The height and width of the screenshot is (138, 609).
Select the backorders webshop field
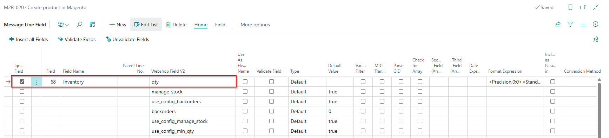[x=192, y=111]
